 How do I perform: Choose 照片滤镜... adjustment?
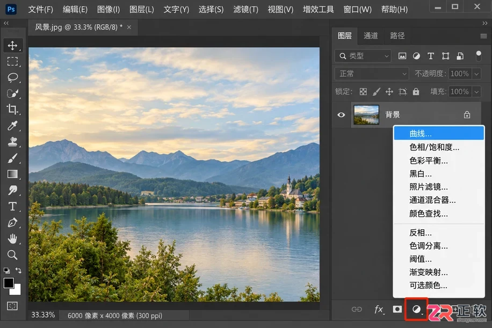[439, 187]
